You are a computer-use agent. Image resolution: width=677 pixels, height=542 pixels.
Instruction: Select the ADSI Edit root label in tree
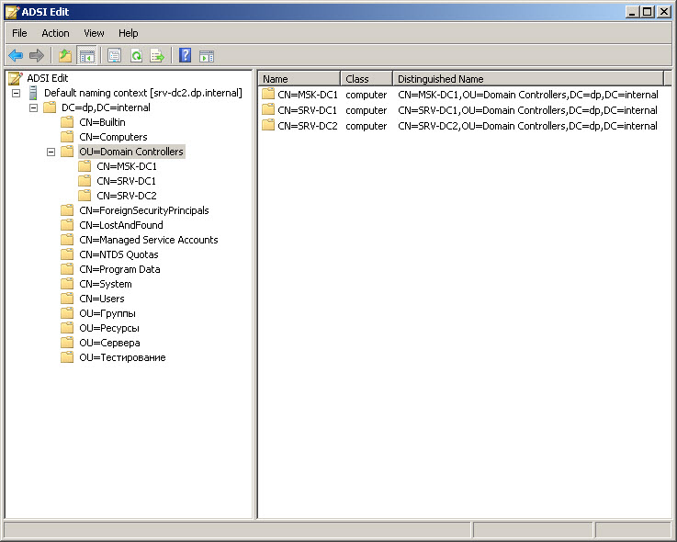[48, 79]
